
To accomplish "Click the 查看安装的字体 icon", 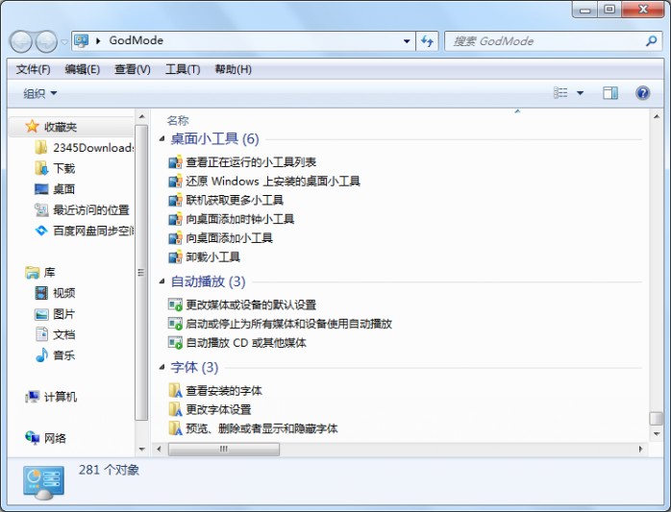I will click(175, 390).
